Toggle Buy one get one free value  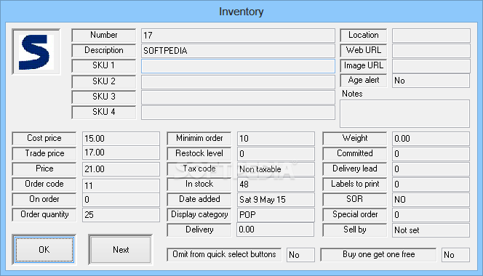point(455,255)
